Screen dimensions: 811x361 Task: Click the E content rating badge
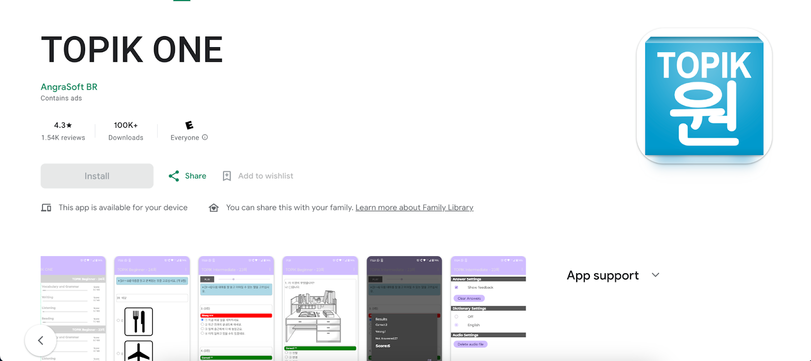click(189, 125)
